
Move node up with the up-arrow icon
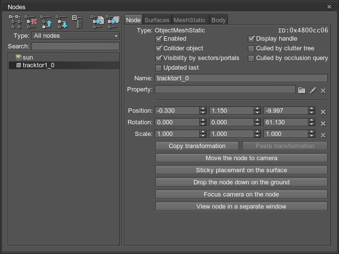click(47, 22)
